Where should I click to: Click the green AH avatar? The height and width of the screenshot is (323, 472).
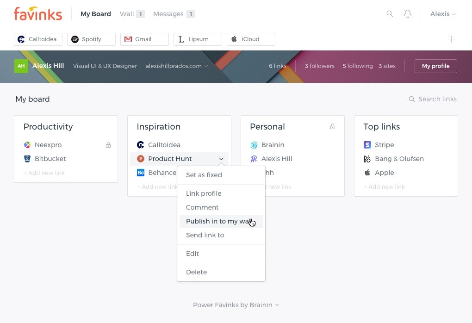[21, 66]
